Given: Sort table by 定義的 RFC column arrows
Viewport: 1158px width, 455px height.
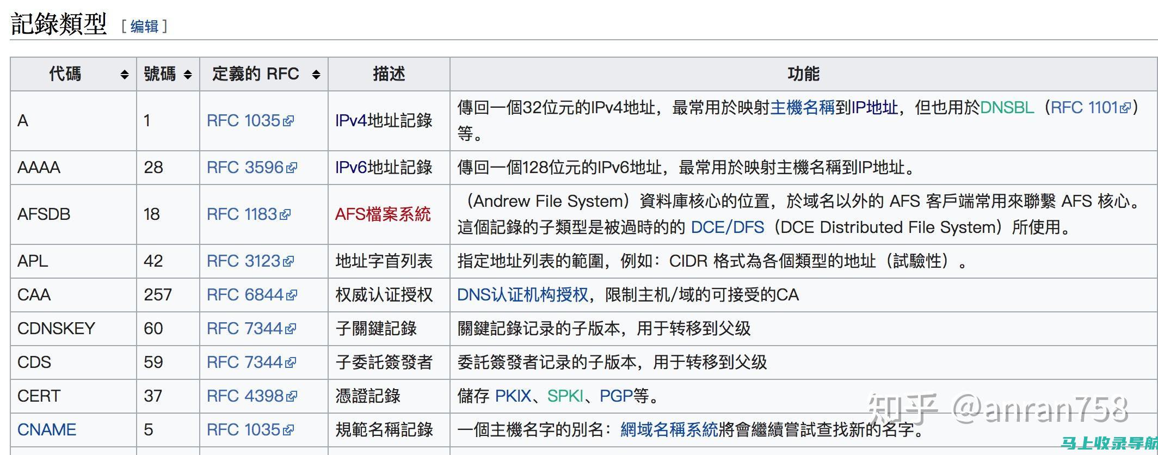Looking at the screenshot, I should click(316, 75).
